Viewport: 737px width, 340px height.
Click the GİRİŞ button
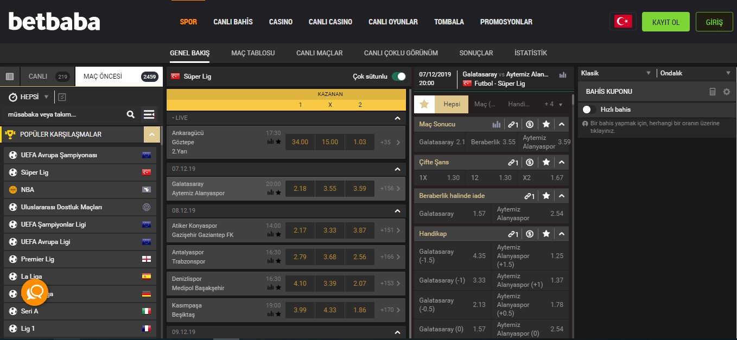(x=714, y=22)
